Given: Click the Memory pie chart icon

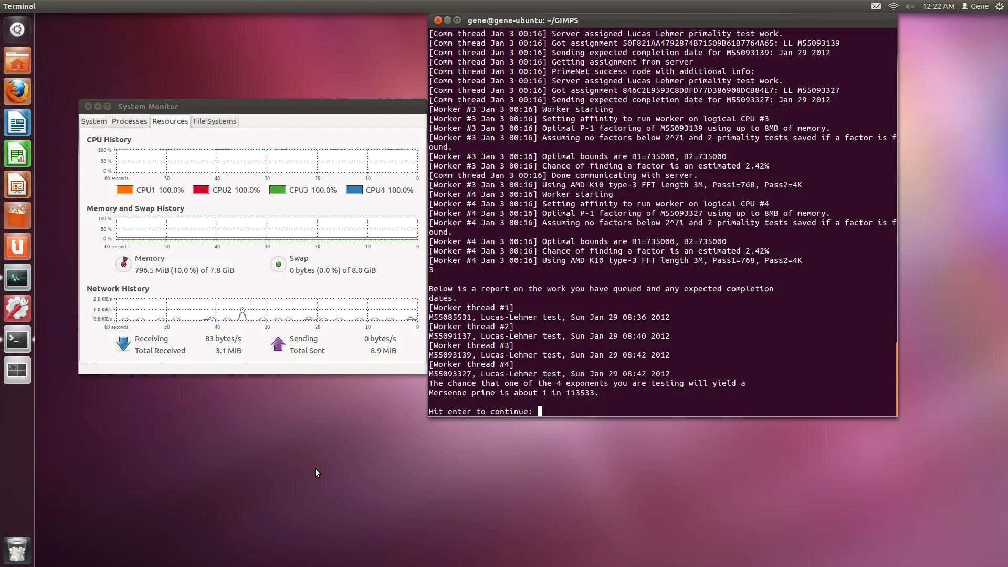Looking at the screenshot, I should 123,264.
